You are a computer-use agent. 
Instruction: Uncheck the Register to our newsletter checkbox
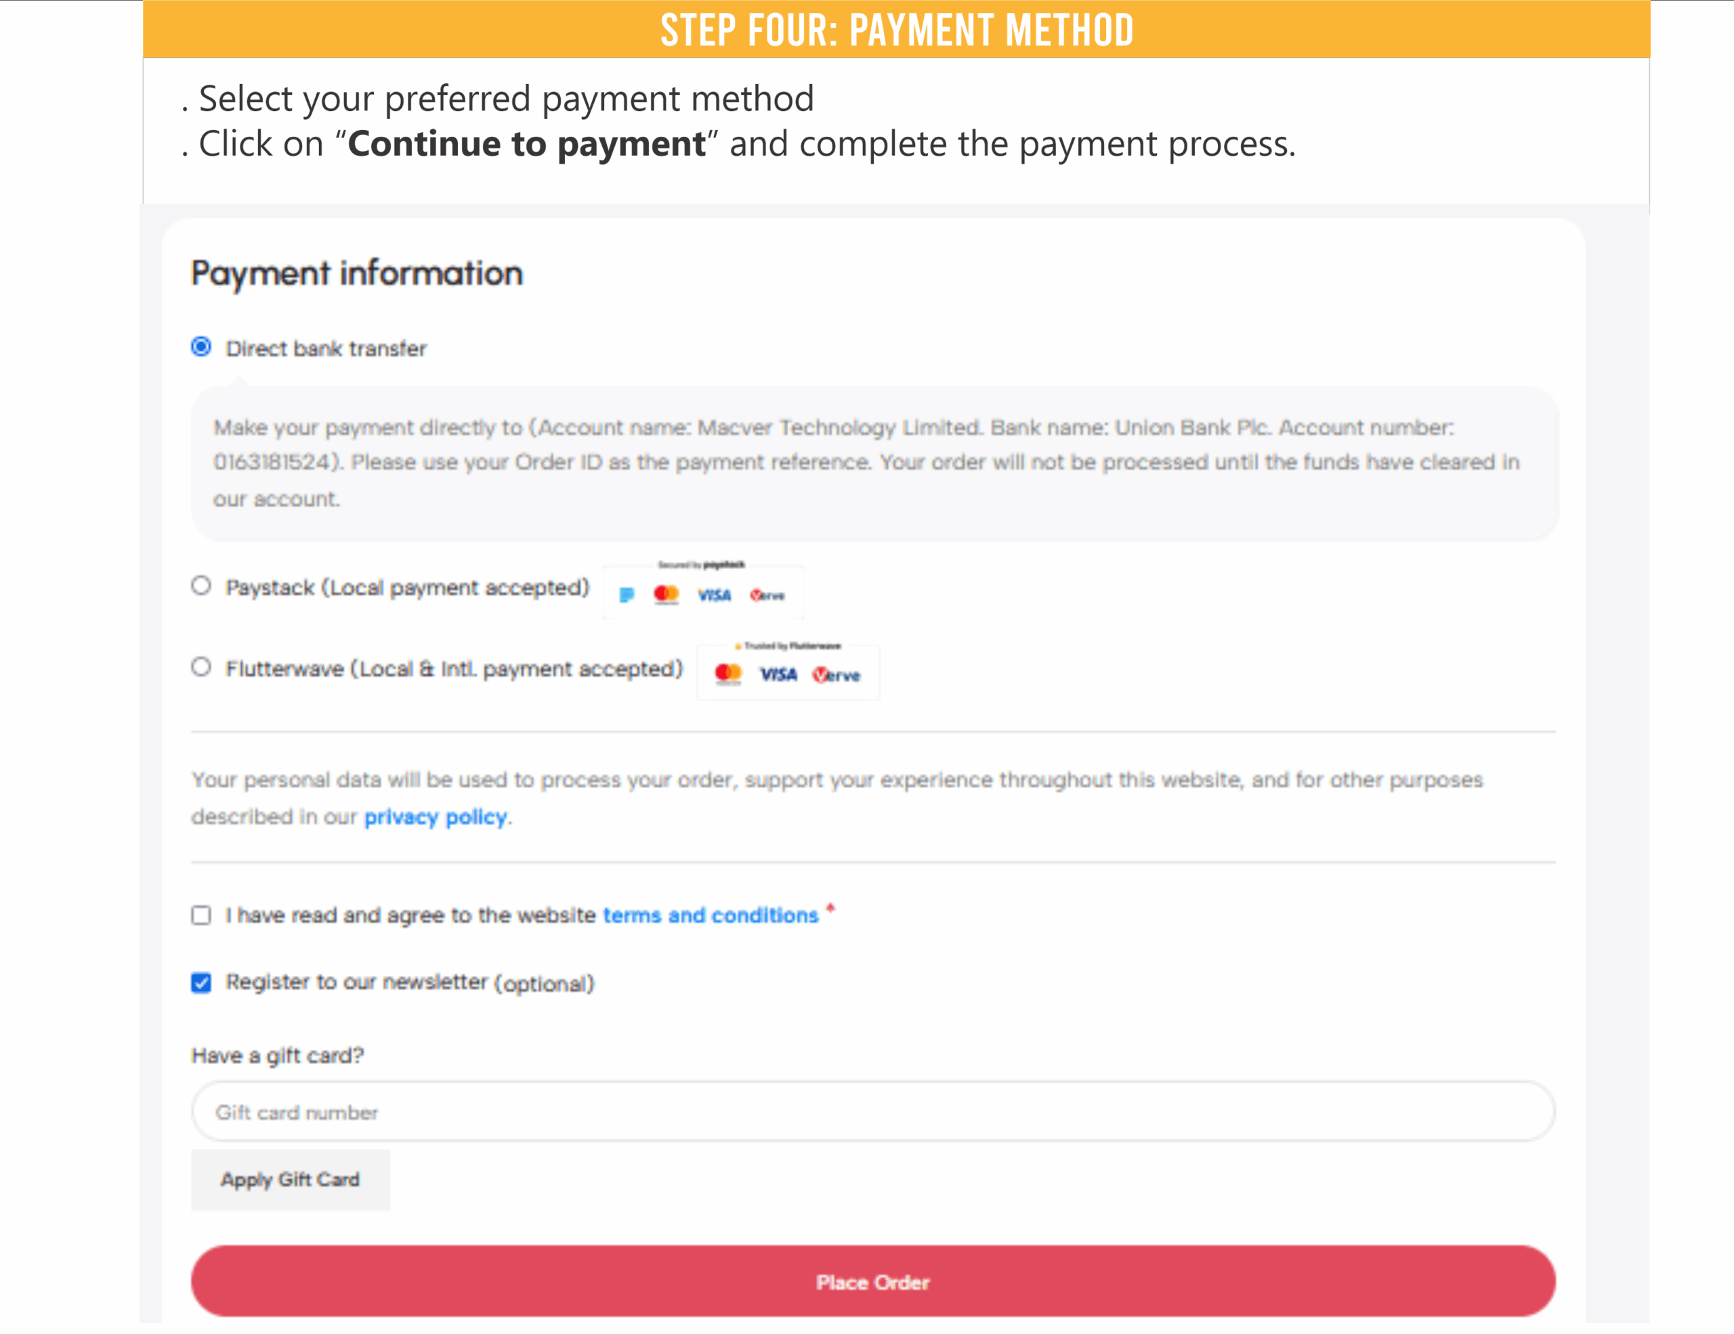point(202,983)
